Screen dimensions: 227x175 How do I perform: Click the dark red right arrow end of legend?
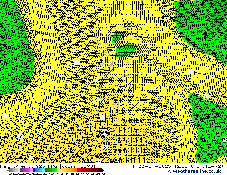point(103,170)
